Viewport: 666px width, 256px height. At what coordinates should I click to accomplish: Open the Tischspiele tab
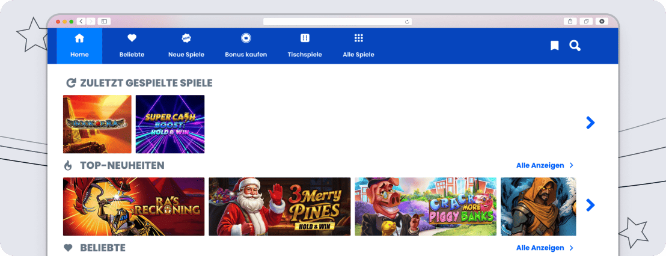click(x=305, y=46)
